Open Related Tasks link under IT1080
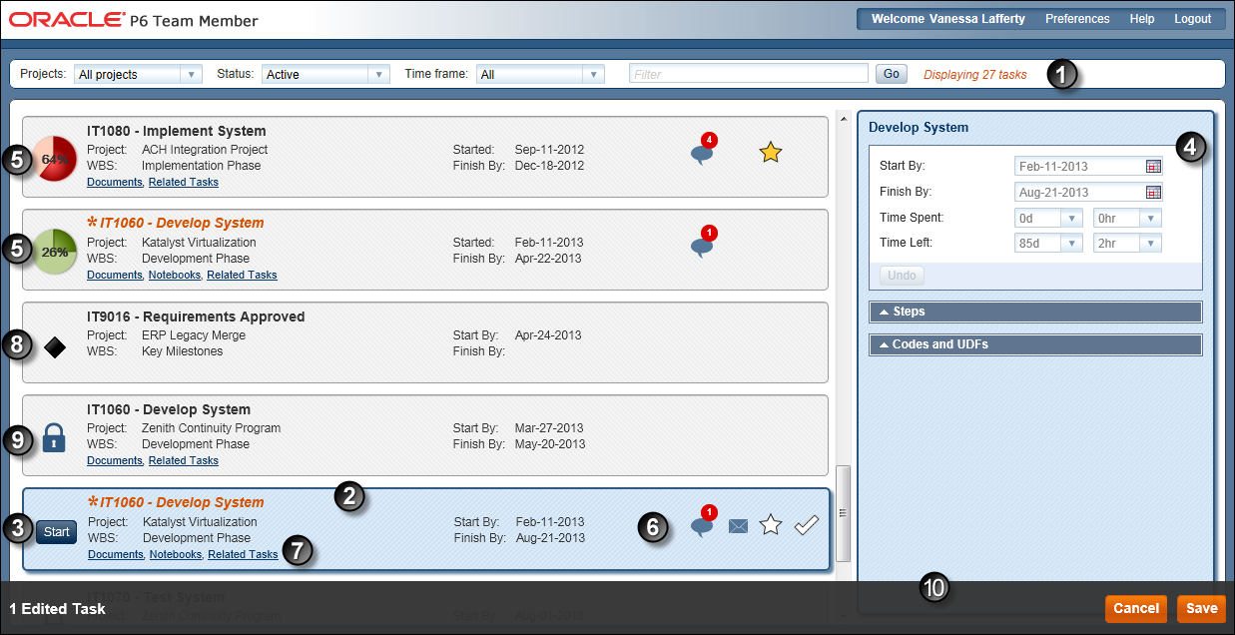 (x=184, y=183)
